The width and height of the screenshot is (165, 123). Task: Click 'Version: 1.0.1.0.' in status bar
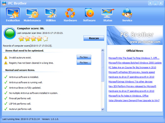[x=50, y=119]
